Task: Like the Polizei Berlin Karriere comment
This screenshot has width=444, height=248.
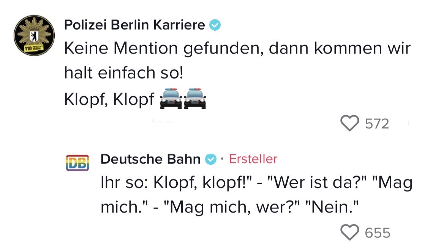Action: click(x=349, y=124)
